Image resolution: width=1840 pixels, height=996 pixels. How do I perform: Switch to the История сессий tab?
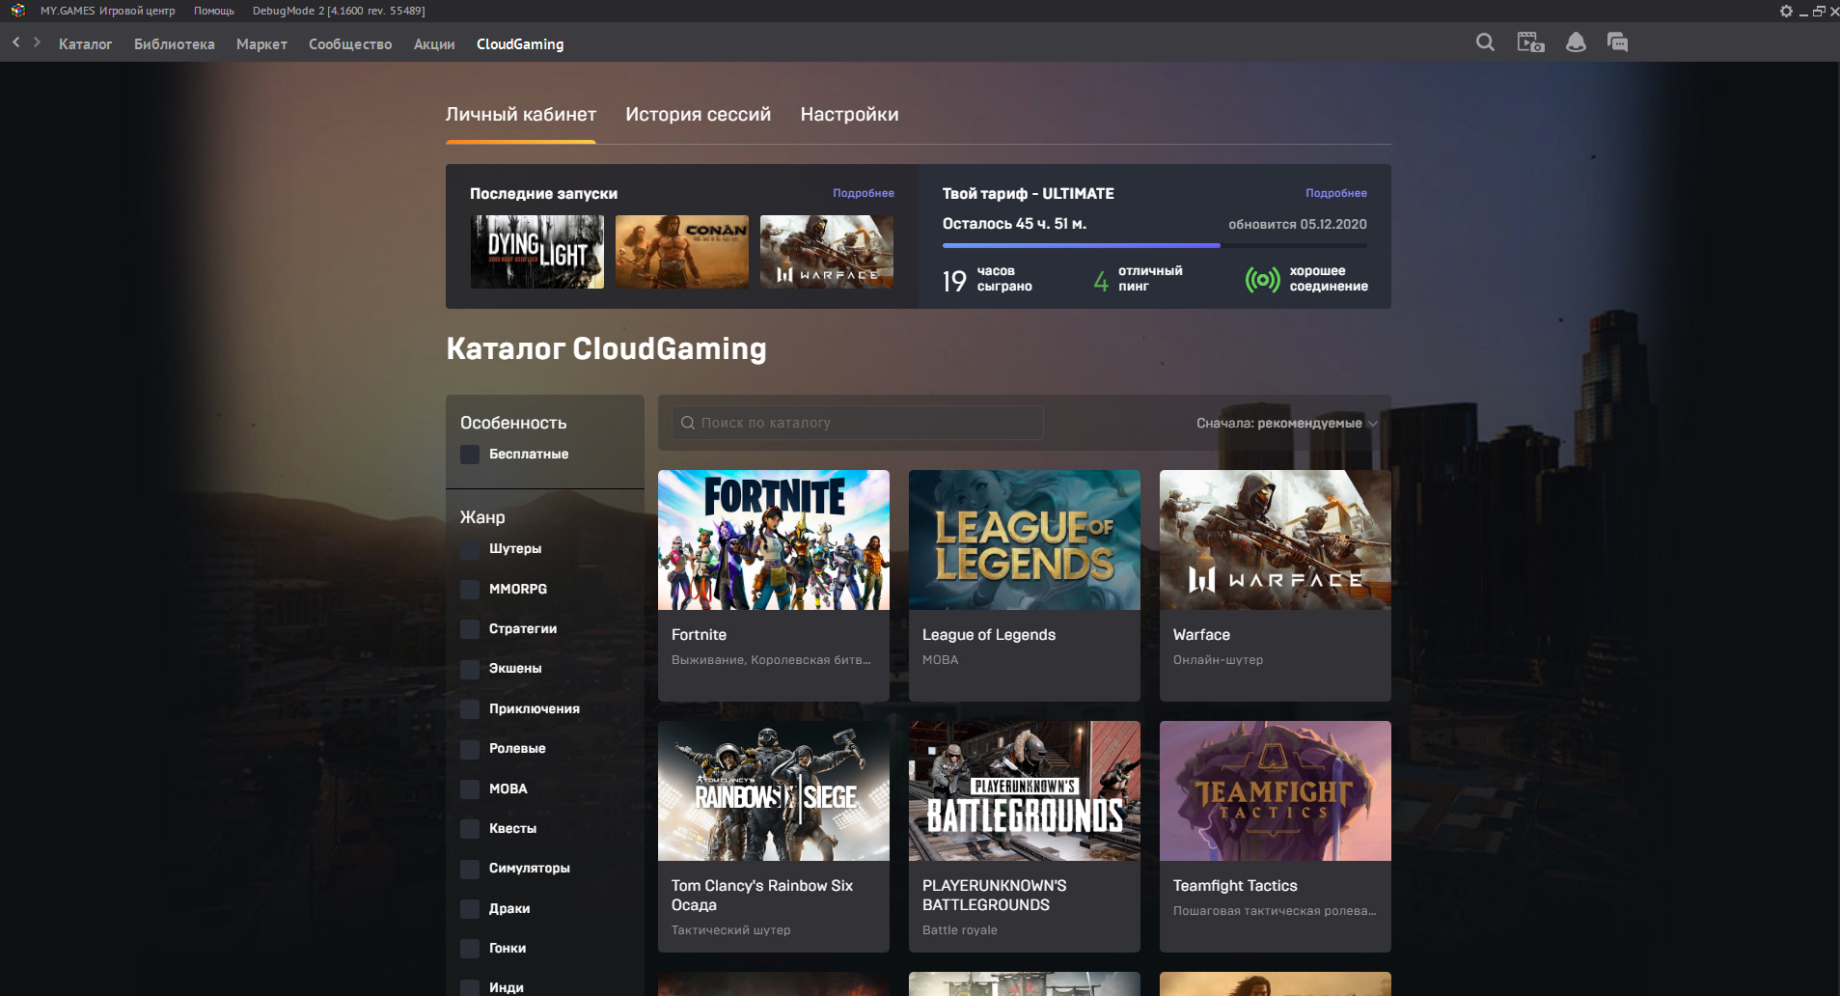click(x=699, y=114)
